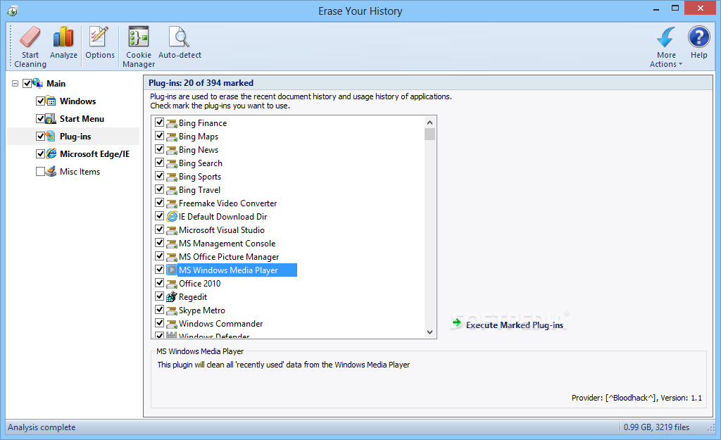721x440 pixels.
Task: Click the Analysis complete status text
Action: [42, 427]
